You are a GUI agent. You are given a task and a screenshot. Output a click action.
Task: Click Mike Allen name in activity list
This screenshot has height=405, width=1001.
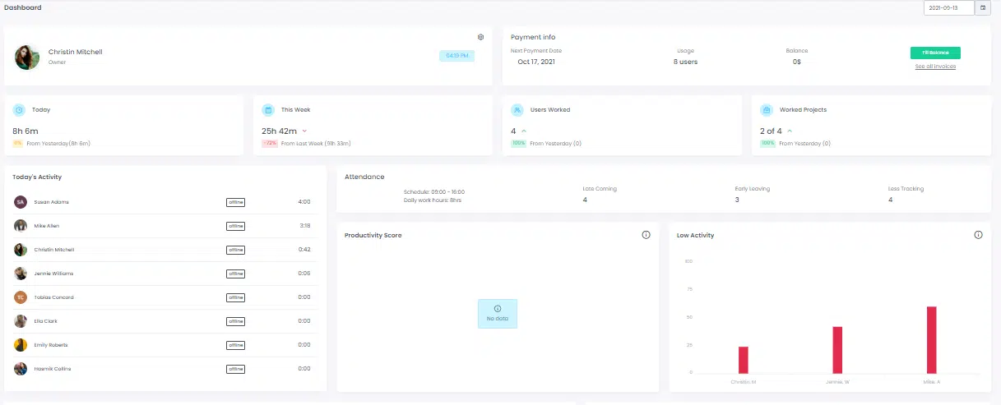[x=47, y=226]
